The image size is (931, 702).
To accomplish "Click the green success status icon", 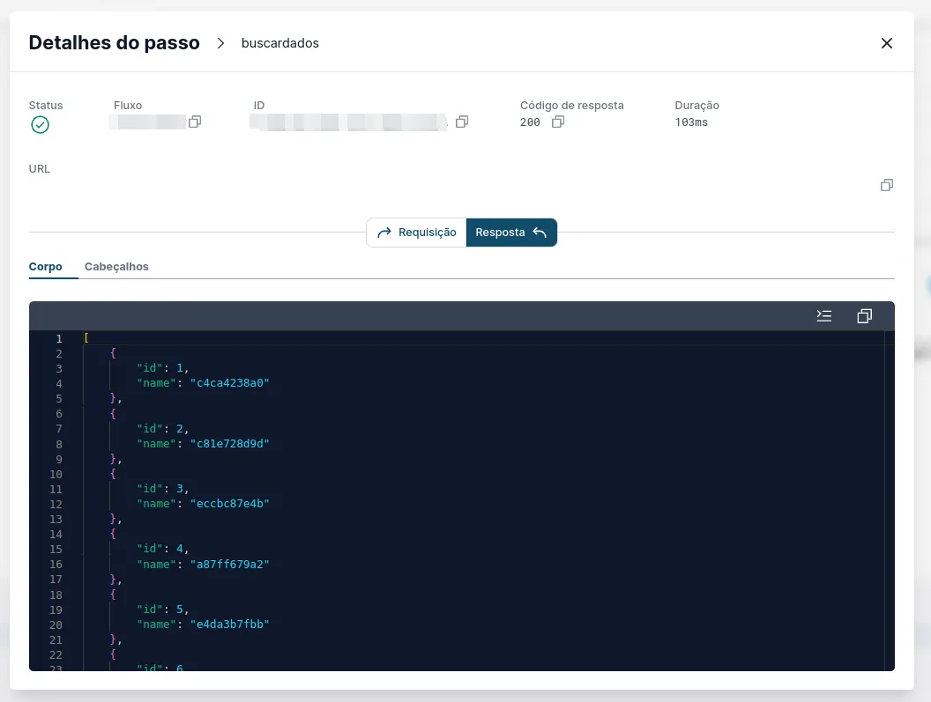I will 41,124.
